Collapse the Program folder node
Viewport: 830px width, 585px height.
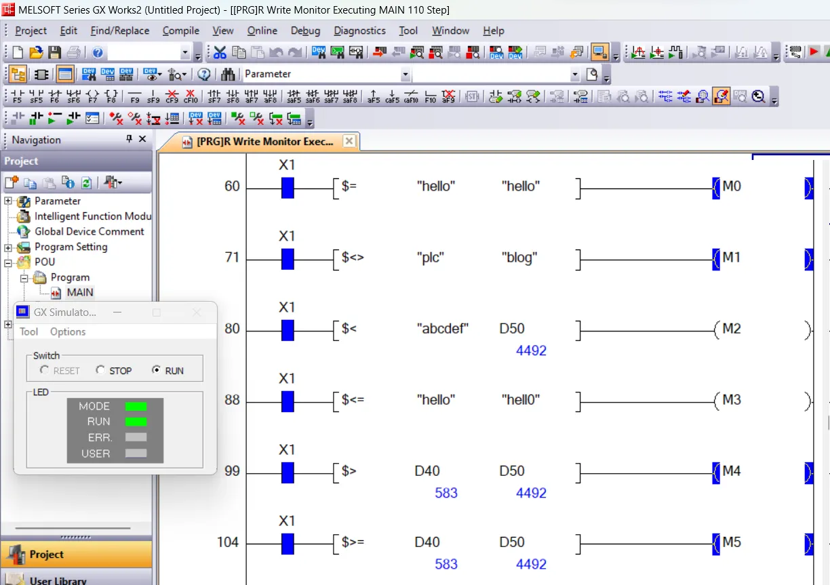coord(24,278)
